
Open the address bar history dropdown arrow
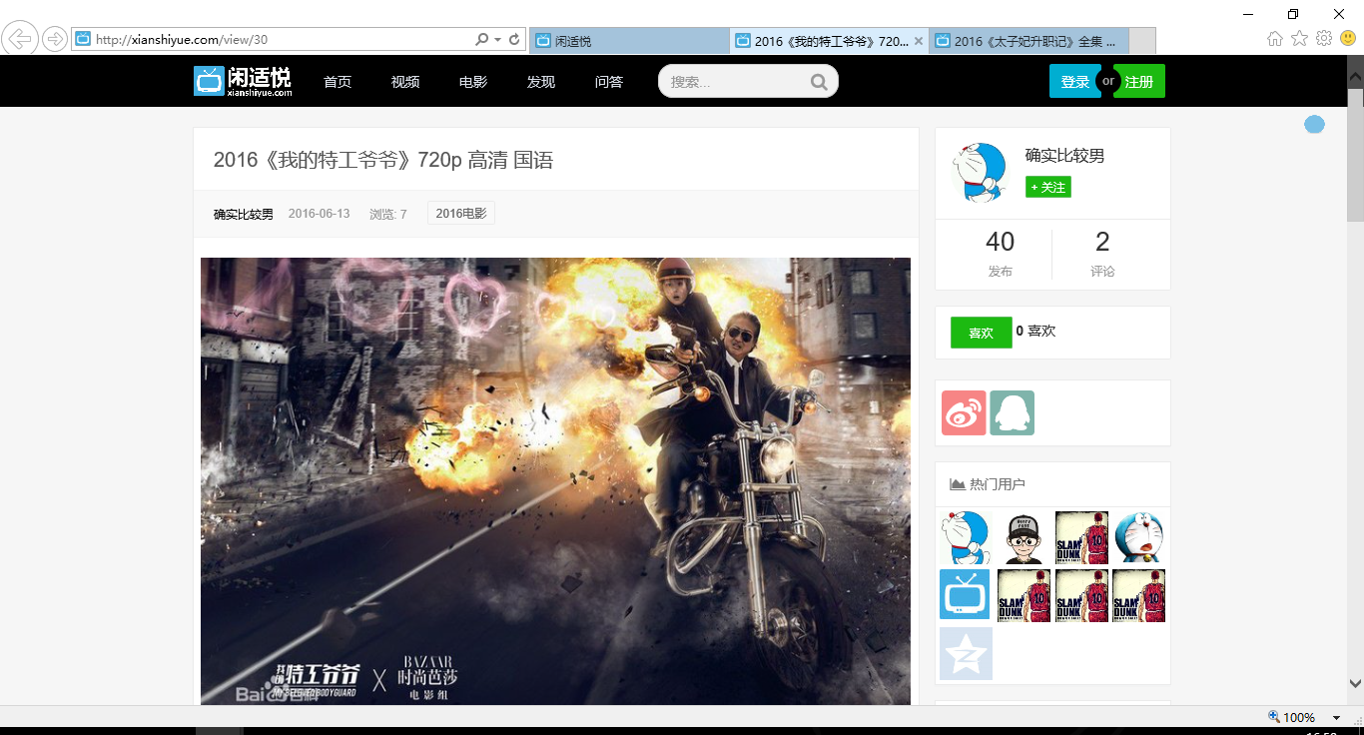497,40
